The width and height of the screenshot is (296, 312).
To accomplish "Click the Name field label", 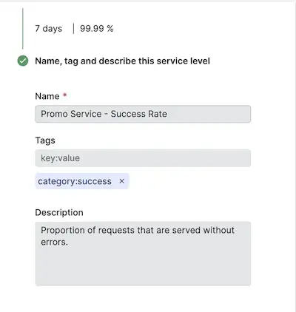I will pyautogui.click(x=47, y=96).
